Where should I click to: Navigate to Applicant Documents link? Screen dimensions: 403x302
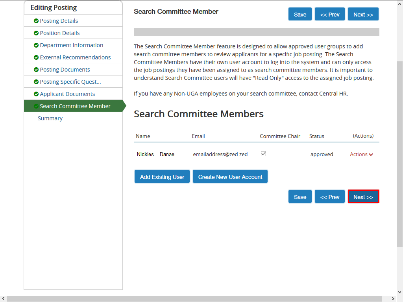pyautogui.click(x=67, y=94)
